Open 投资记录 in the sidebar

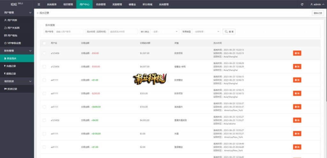pos(12,89)
